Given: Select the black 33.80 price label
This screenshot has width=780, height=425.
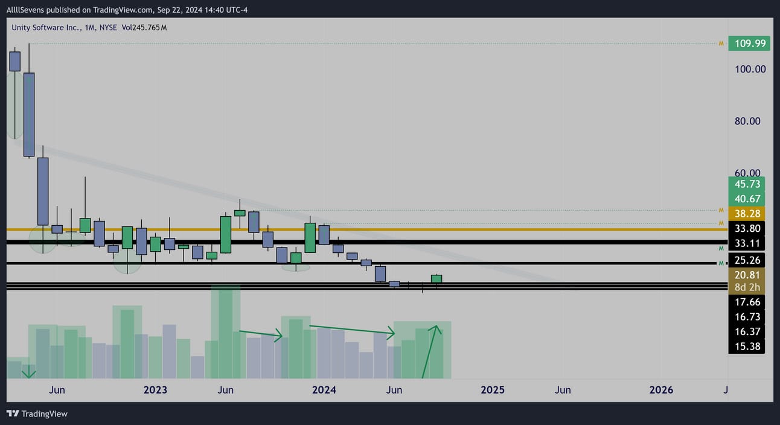Looking at the screenshot, I should coord(747,228).
